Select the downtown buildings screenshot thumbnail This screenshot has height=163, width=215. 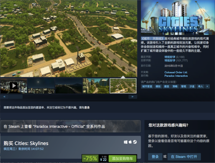click(x=96, y=86)
